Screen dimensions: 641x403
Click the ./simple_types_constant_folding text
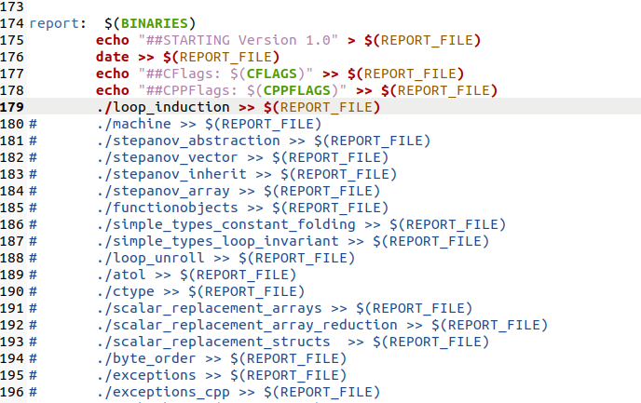click(x=226, y=224)
